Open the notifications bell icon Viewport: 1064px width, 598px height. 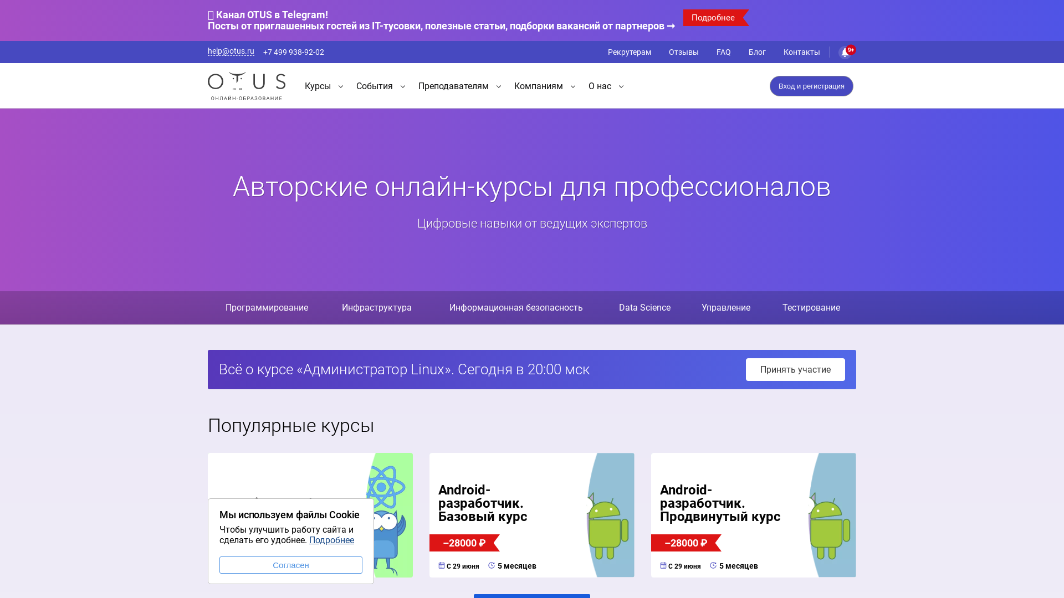845,53
